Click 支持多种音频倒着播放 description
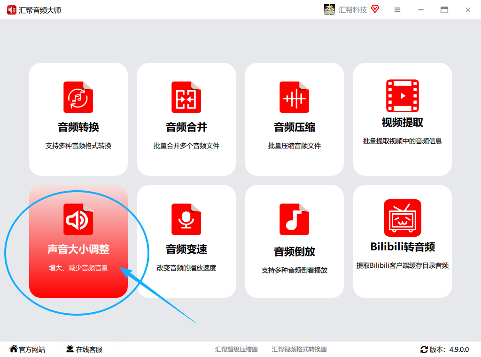This screenshot has width=481, height=357. pyautogui.click(x=294, y=270)
